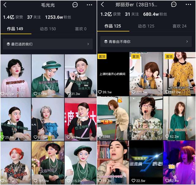Open more options on 郑丽芬er profile
This screenshot has width=196, height=185.
point(188,5)
